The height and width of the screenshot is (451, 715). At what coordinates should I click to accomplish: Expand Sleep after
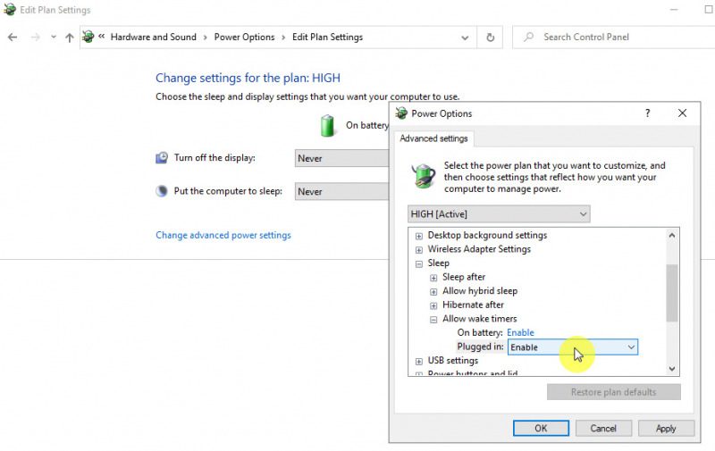click(433, 278)
